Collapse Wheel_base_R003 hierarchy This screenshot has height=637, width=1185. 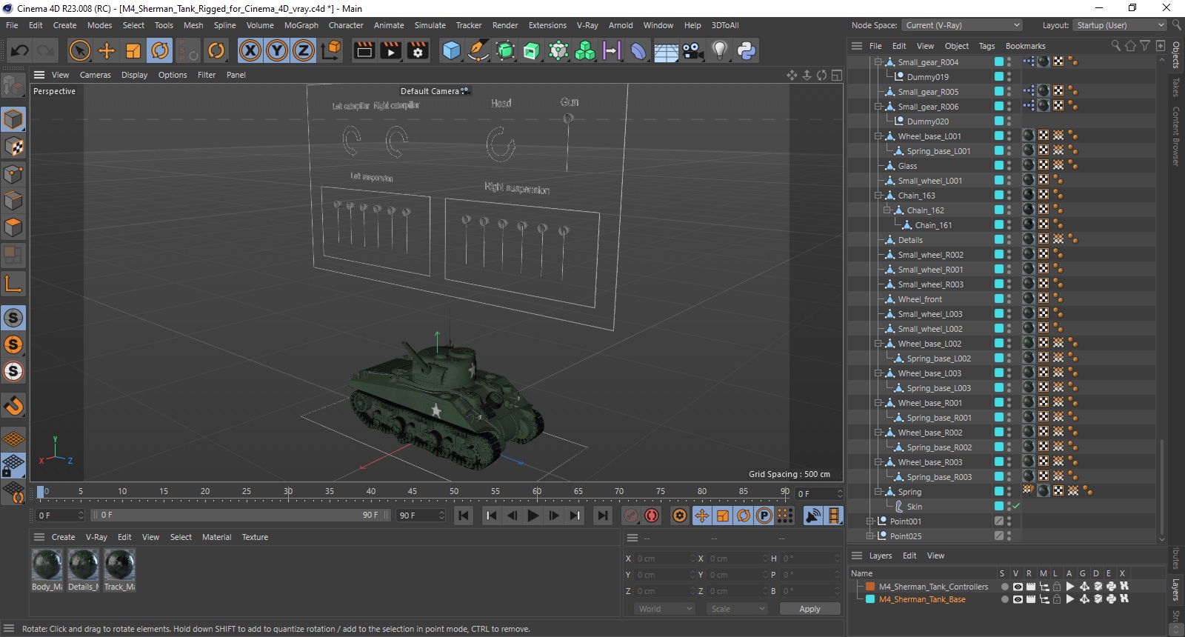coord(878,462)
